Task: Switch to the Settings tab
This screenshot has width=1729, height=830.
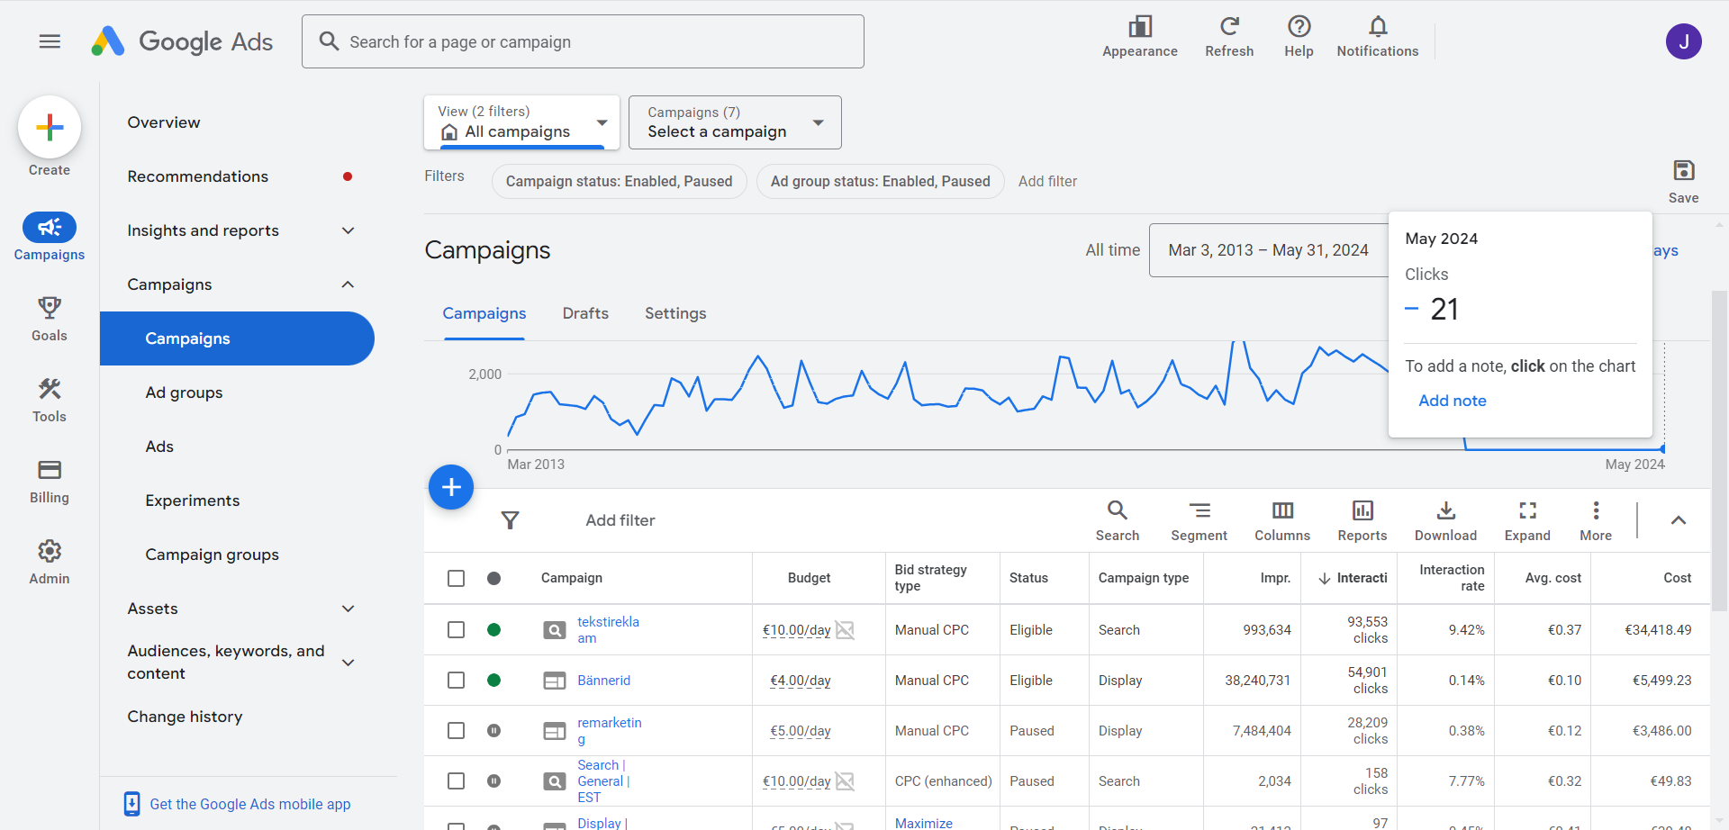Action: click(x=675, y=313)
